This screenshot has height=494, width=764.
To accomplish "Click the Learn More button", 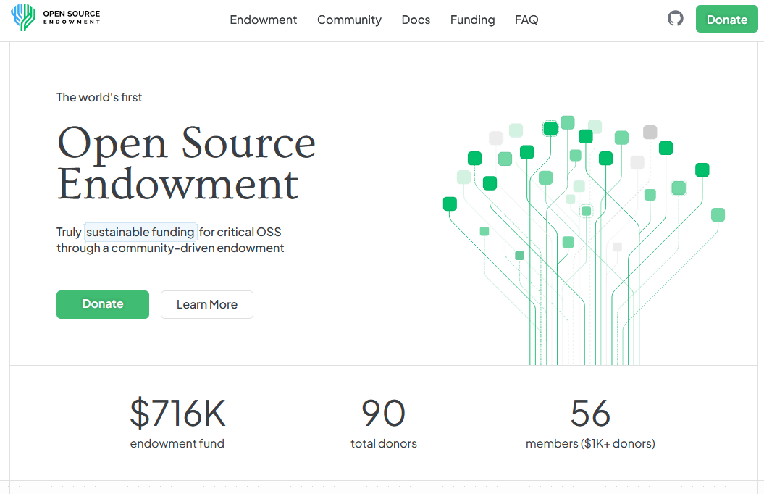I will tap(207, 305).
